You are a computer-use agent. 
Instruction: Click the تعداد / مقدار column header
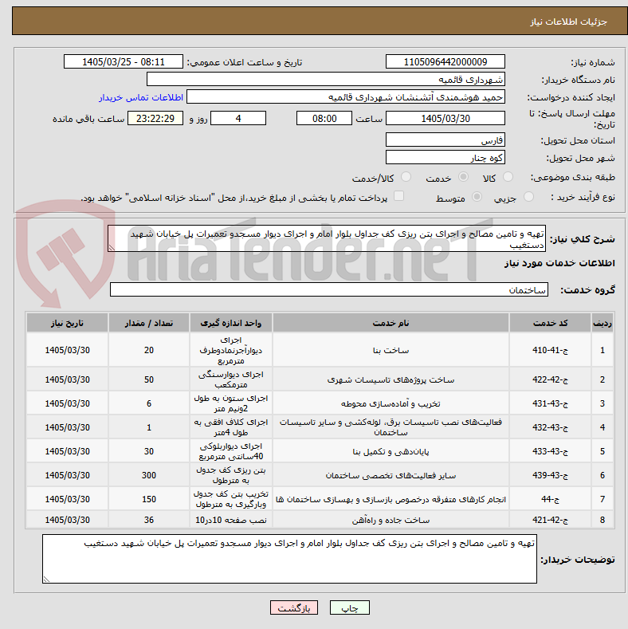[149, 323]
